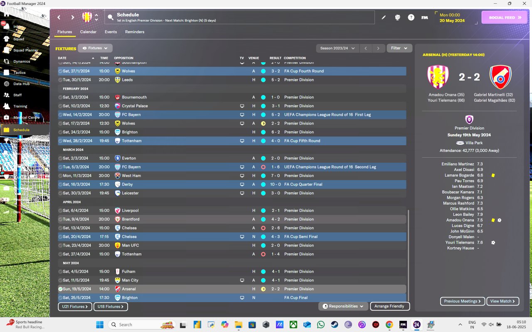Image resolution: width=532 pixels, height=332 pixels.
Task: Click Youri Tielemans in the ratings list
Action: click(x=461, y=242)
